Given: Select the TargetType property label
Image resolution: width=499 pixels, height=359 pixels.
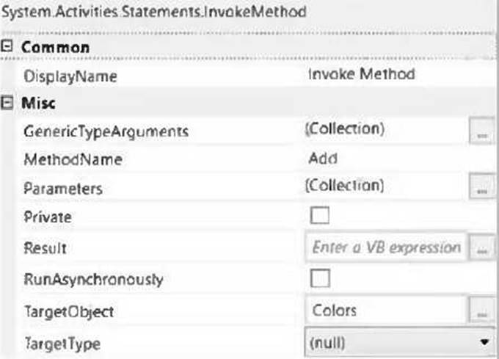Looking at the screenshot, I should click(x=62, y=344).
